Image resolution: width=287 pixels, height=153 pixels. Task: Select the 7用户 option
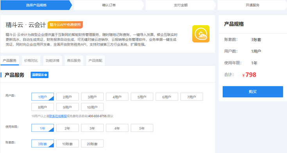192,97
